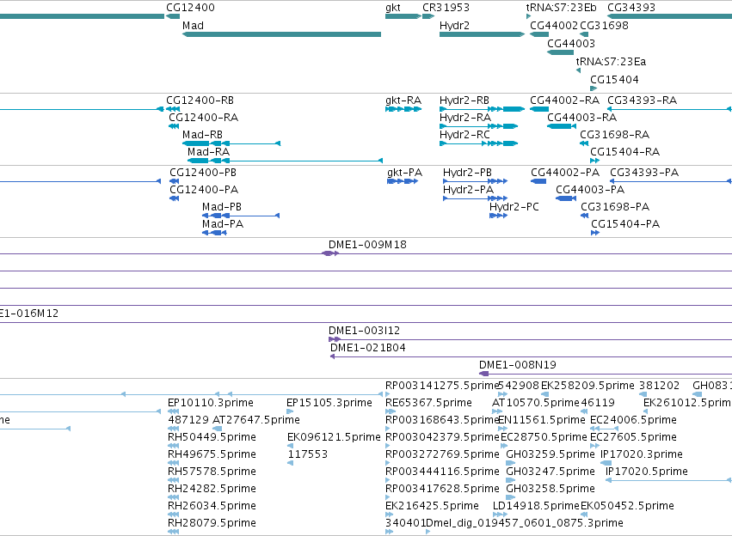Click EST EP10110.3prime
The image size is (732, 536).
point(211,403)
